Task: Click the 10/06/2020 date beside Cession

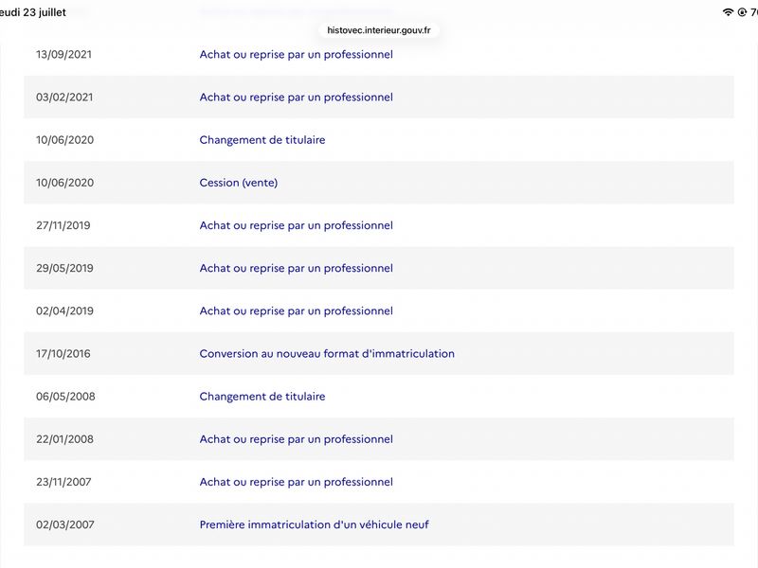Action: (x=64, y=183)
